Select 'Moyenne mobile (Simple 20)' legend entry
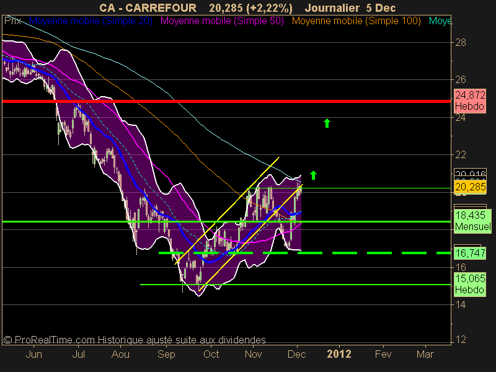 [91, 21]
